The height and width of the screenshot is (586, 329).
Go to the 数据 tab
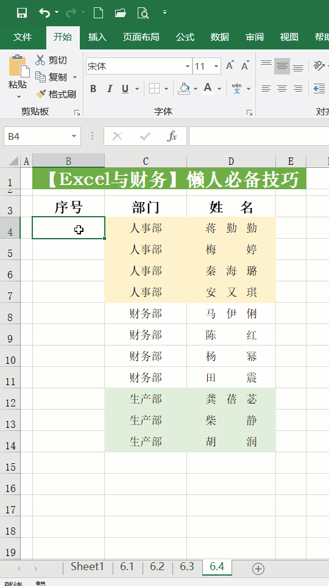(220, 37)
